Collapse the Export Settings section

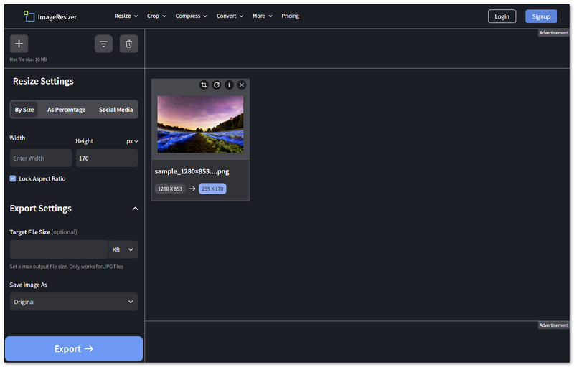click(x=135, y=209)
